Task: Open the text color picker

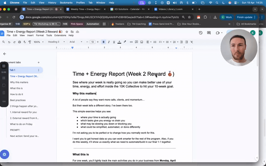Action: click(x=119, y=42)
